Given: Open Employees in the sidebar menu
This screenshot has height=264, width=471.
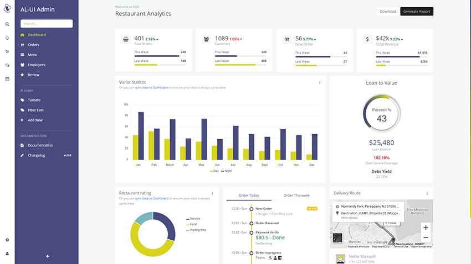Looking at the screenshot, I should click(37, 65).
